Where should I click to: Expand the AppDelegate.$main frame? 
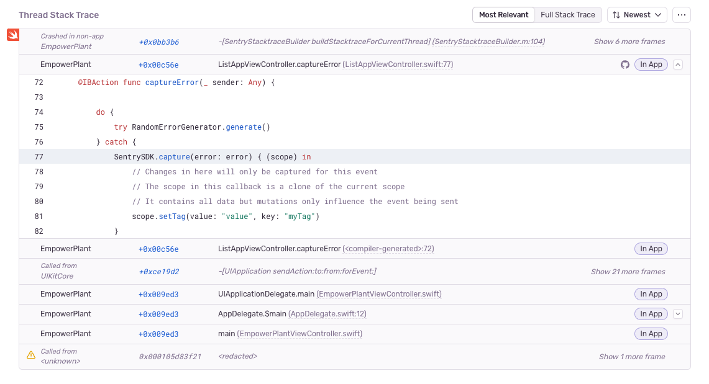[x=677, y=314]
